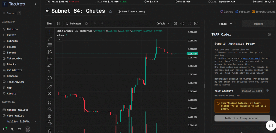Screen dimensions: 276x133
Task: Open the Discord icon in sidebar footer
Action: click(x=19, y=129)
